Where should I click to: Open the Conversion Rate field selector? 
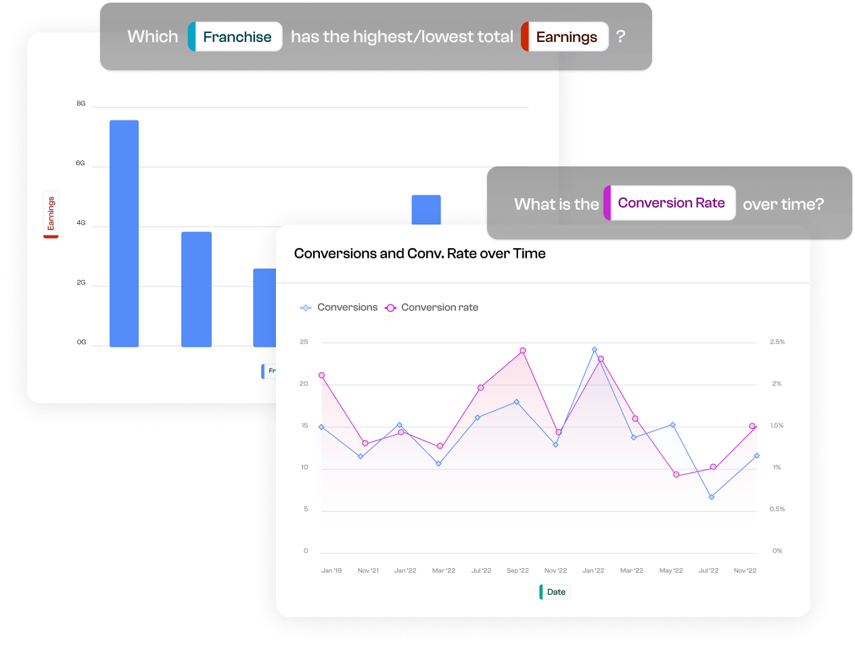click(x=670, y=203)
